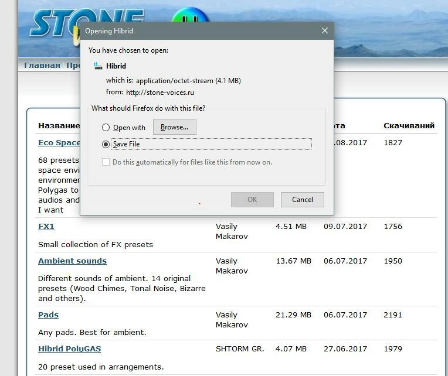This screenshot has height=376, width=448.
Task: Click the 21.29 MB size cell
Action: coord(293,315)
